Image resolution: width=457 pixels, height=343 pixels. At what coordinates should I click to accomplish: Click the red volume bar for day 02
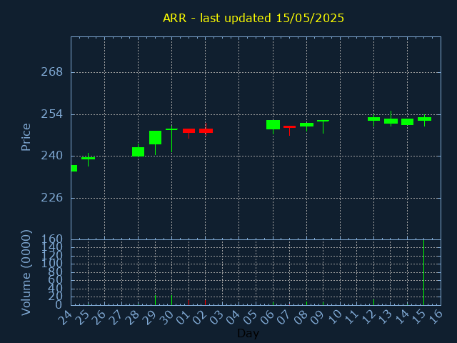click(205, 302)
